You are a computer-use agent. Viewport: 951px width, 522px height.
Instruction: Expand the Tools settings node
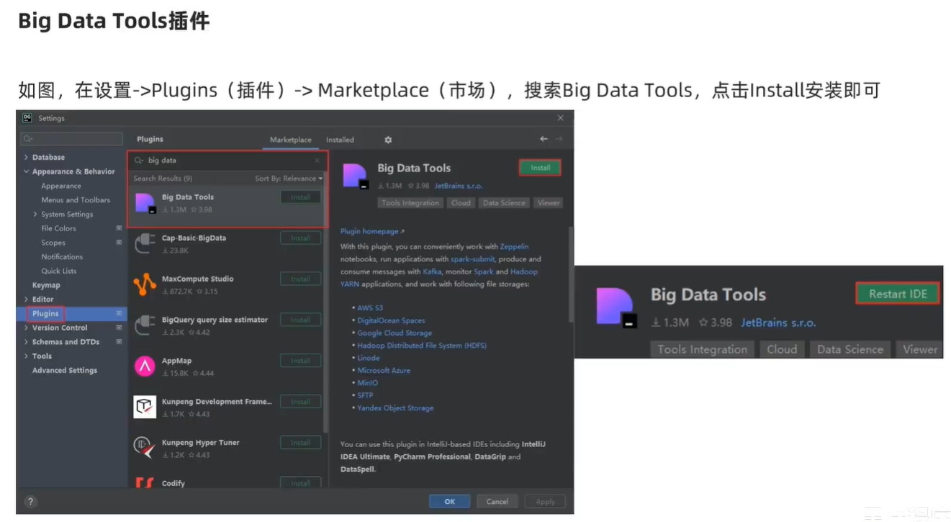(27, 356)
